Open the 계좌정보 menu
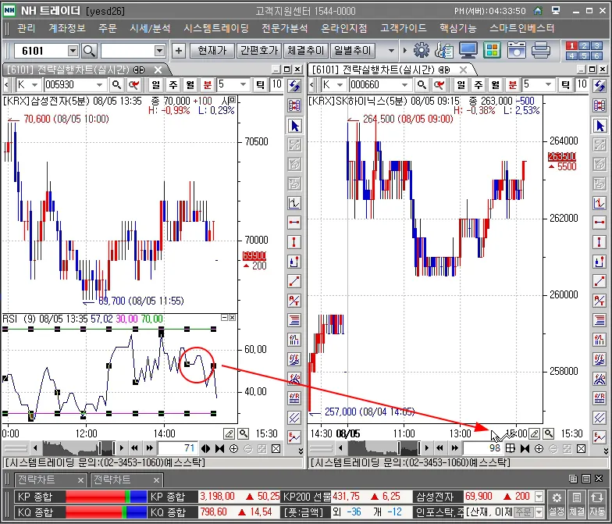Image resolution: width=612 pixels, height=524 pixels. click(67, 28)
